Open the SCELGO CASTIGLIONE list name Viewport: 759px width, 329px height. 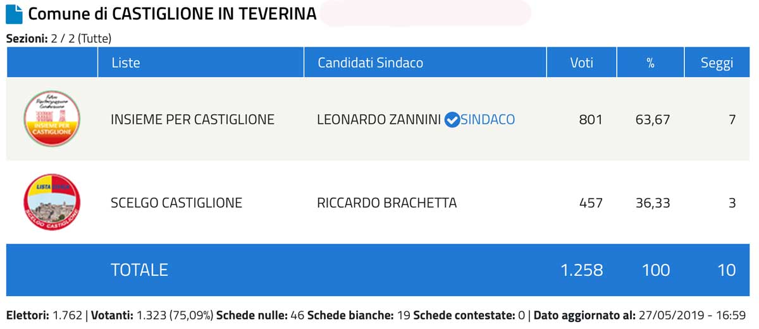[176, 203]
